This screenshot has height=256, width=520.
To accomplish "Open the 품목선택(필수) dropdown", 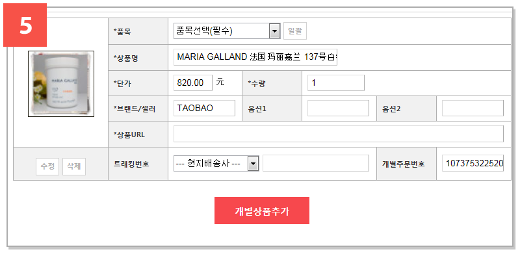I will (227, 31).
